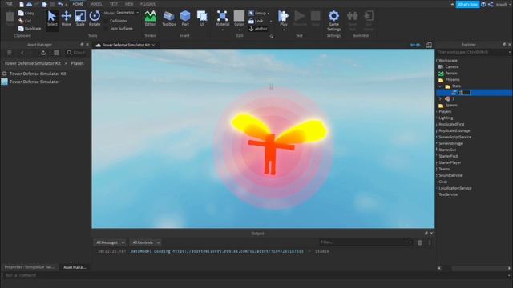Toggle Asset Manager grid view icon
The width and height of the screenshot is (513, 288).
pyautogui.click(x=56, y=53)
